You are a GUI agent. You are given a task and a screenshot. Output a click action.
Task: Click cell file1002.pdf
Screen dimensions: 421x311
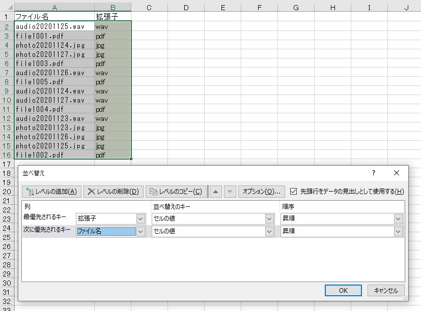coord(54,154)
